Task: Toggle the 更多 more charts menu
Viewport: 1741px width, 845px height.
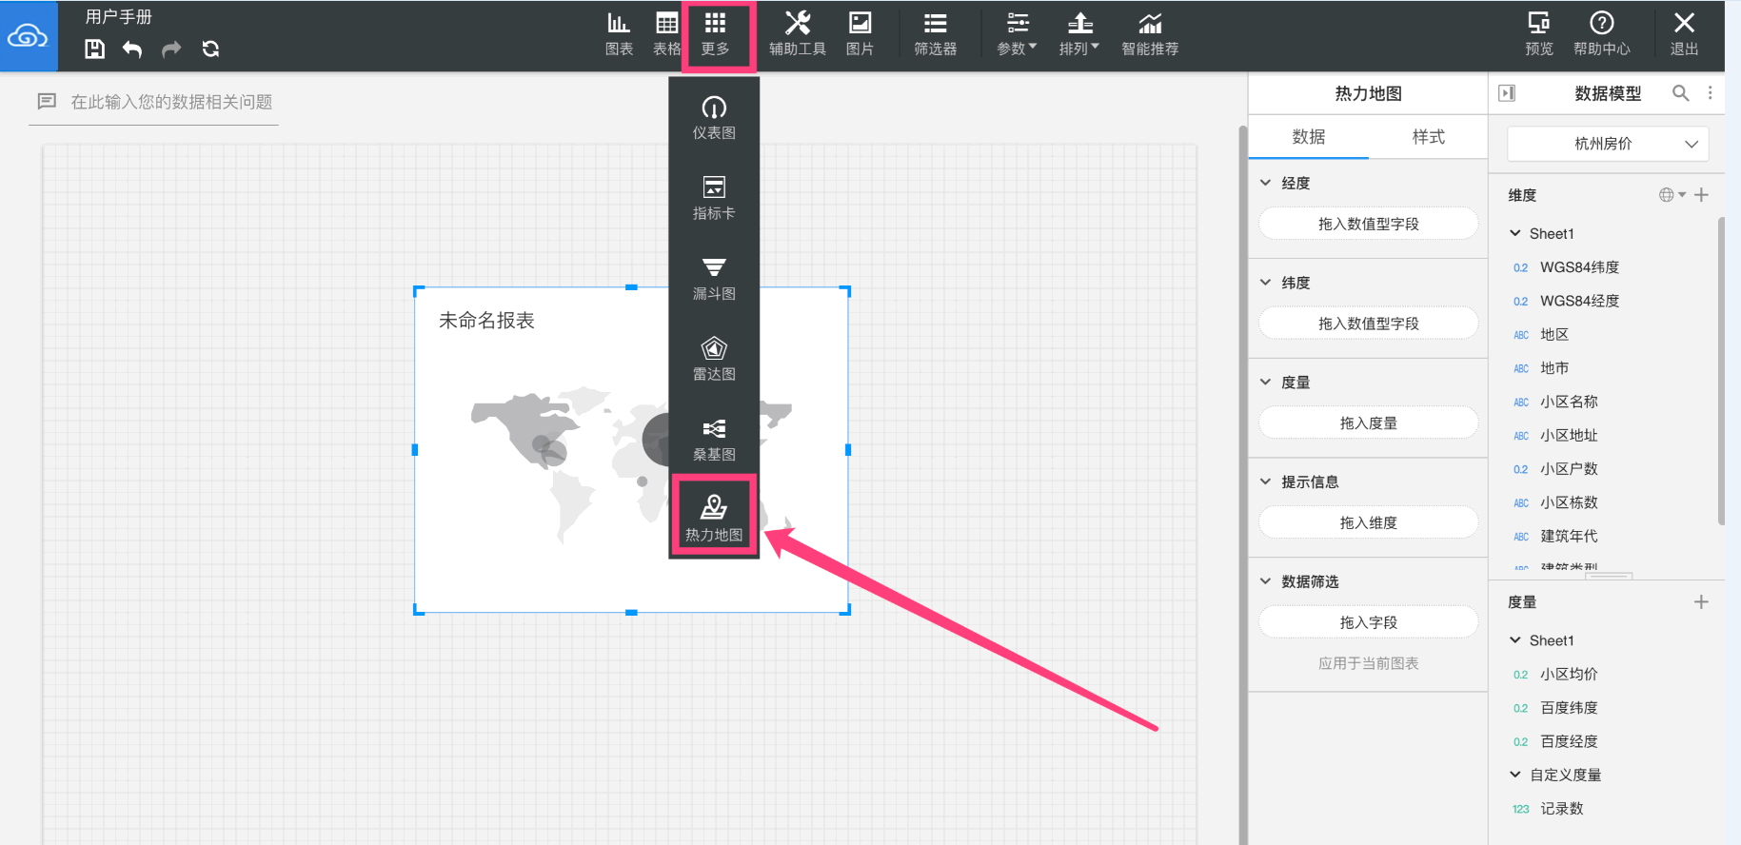Action: pos(716,34)
